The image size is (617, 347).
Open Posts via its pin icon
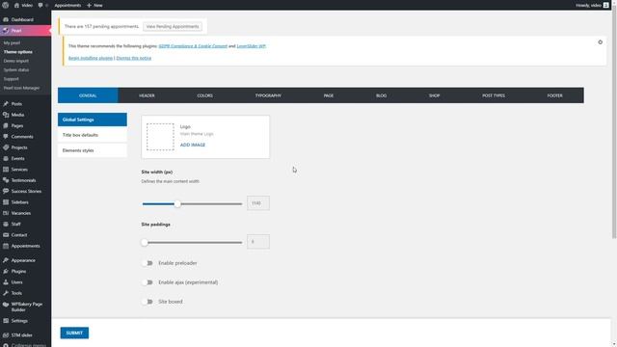pyautogui.click(x=6, y=103)
